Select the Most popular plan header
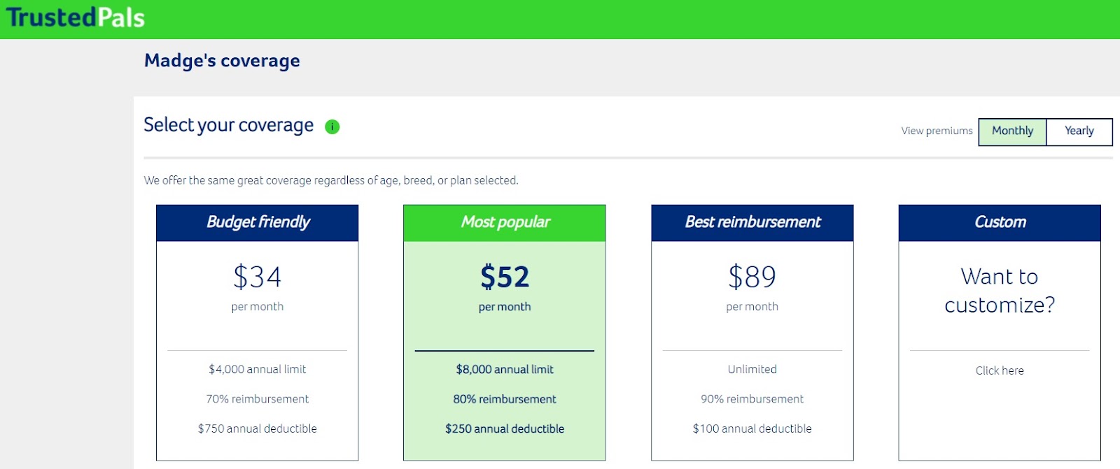This screenshot has height=469, width=1120. click(505, 223)
